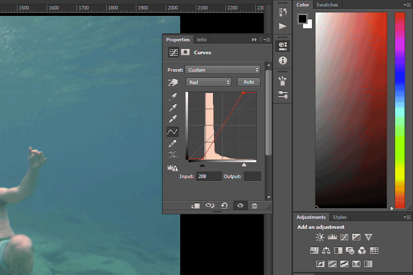Viewport: 413px width, 275px height.
Task: Open the Actions panel play icon
Action: click(283, 26)
